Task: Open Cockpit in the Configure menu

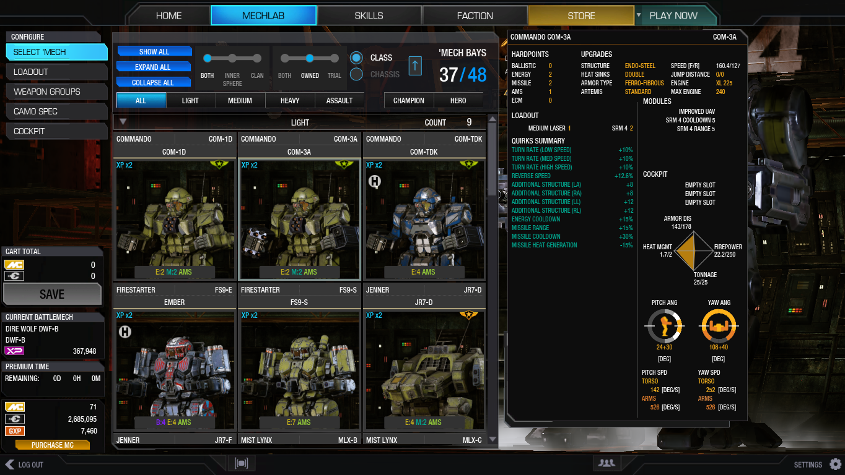Action: point(56,131)
